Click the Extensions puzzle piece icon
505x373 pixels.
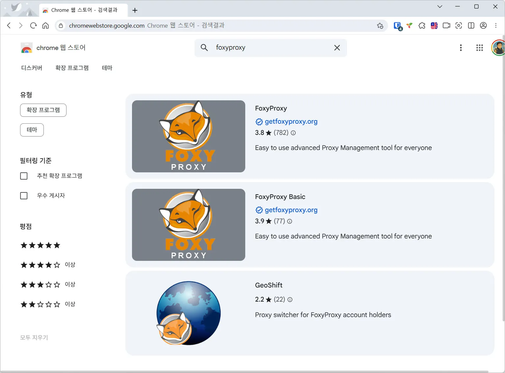[x=422, y=25]
